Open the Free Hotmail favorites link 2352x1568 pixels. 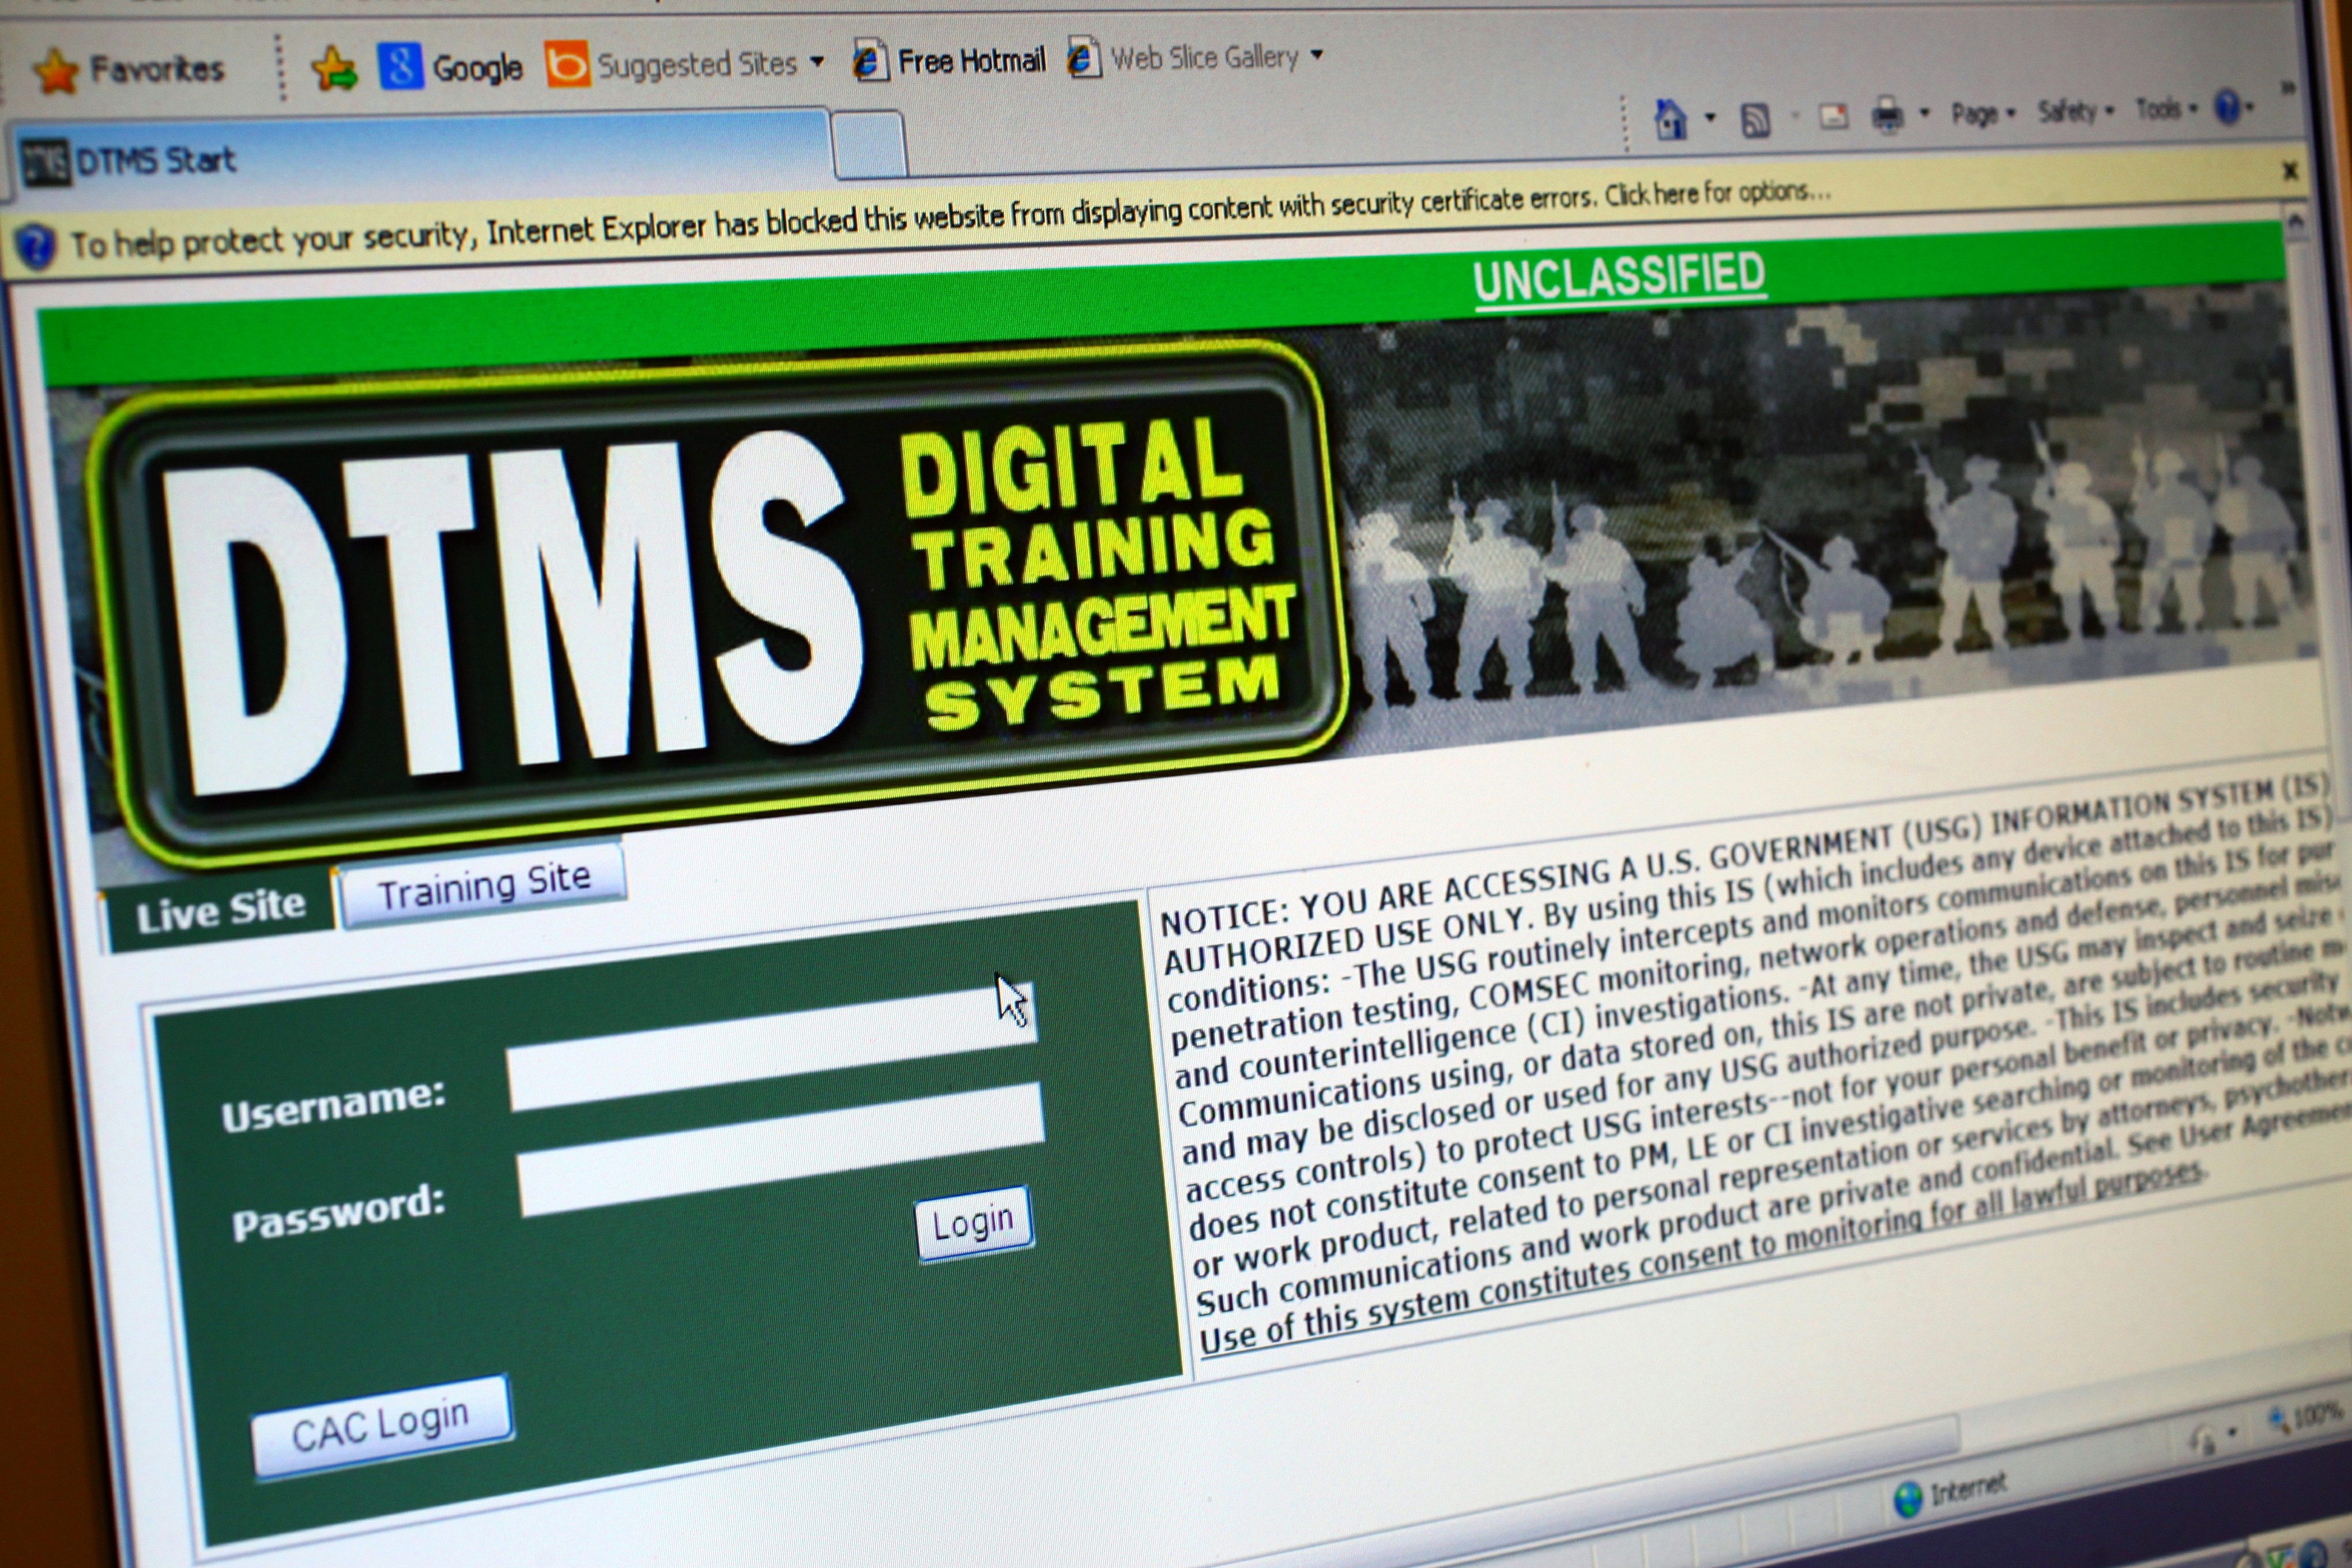[x=949, y=61]
